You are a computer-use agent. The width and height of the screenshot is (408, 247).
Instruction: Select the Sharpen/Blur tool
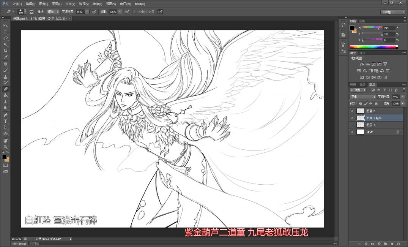tap(5, 102)
